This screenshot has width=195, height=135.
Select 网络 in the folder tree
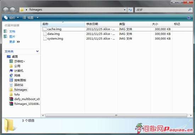[17, 75]
